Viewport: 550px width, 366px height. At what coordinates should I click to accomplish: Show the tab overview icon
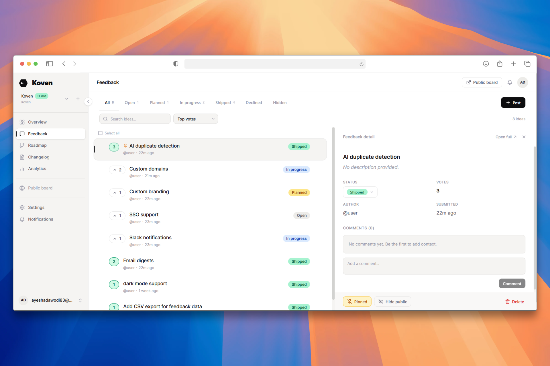pyautogui.click(x=527, y=64)
